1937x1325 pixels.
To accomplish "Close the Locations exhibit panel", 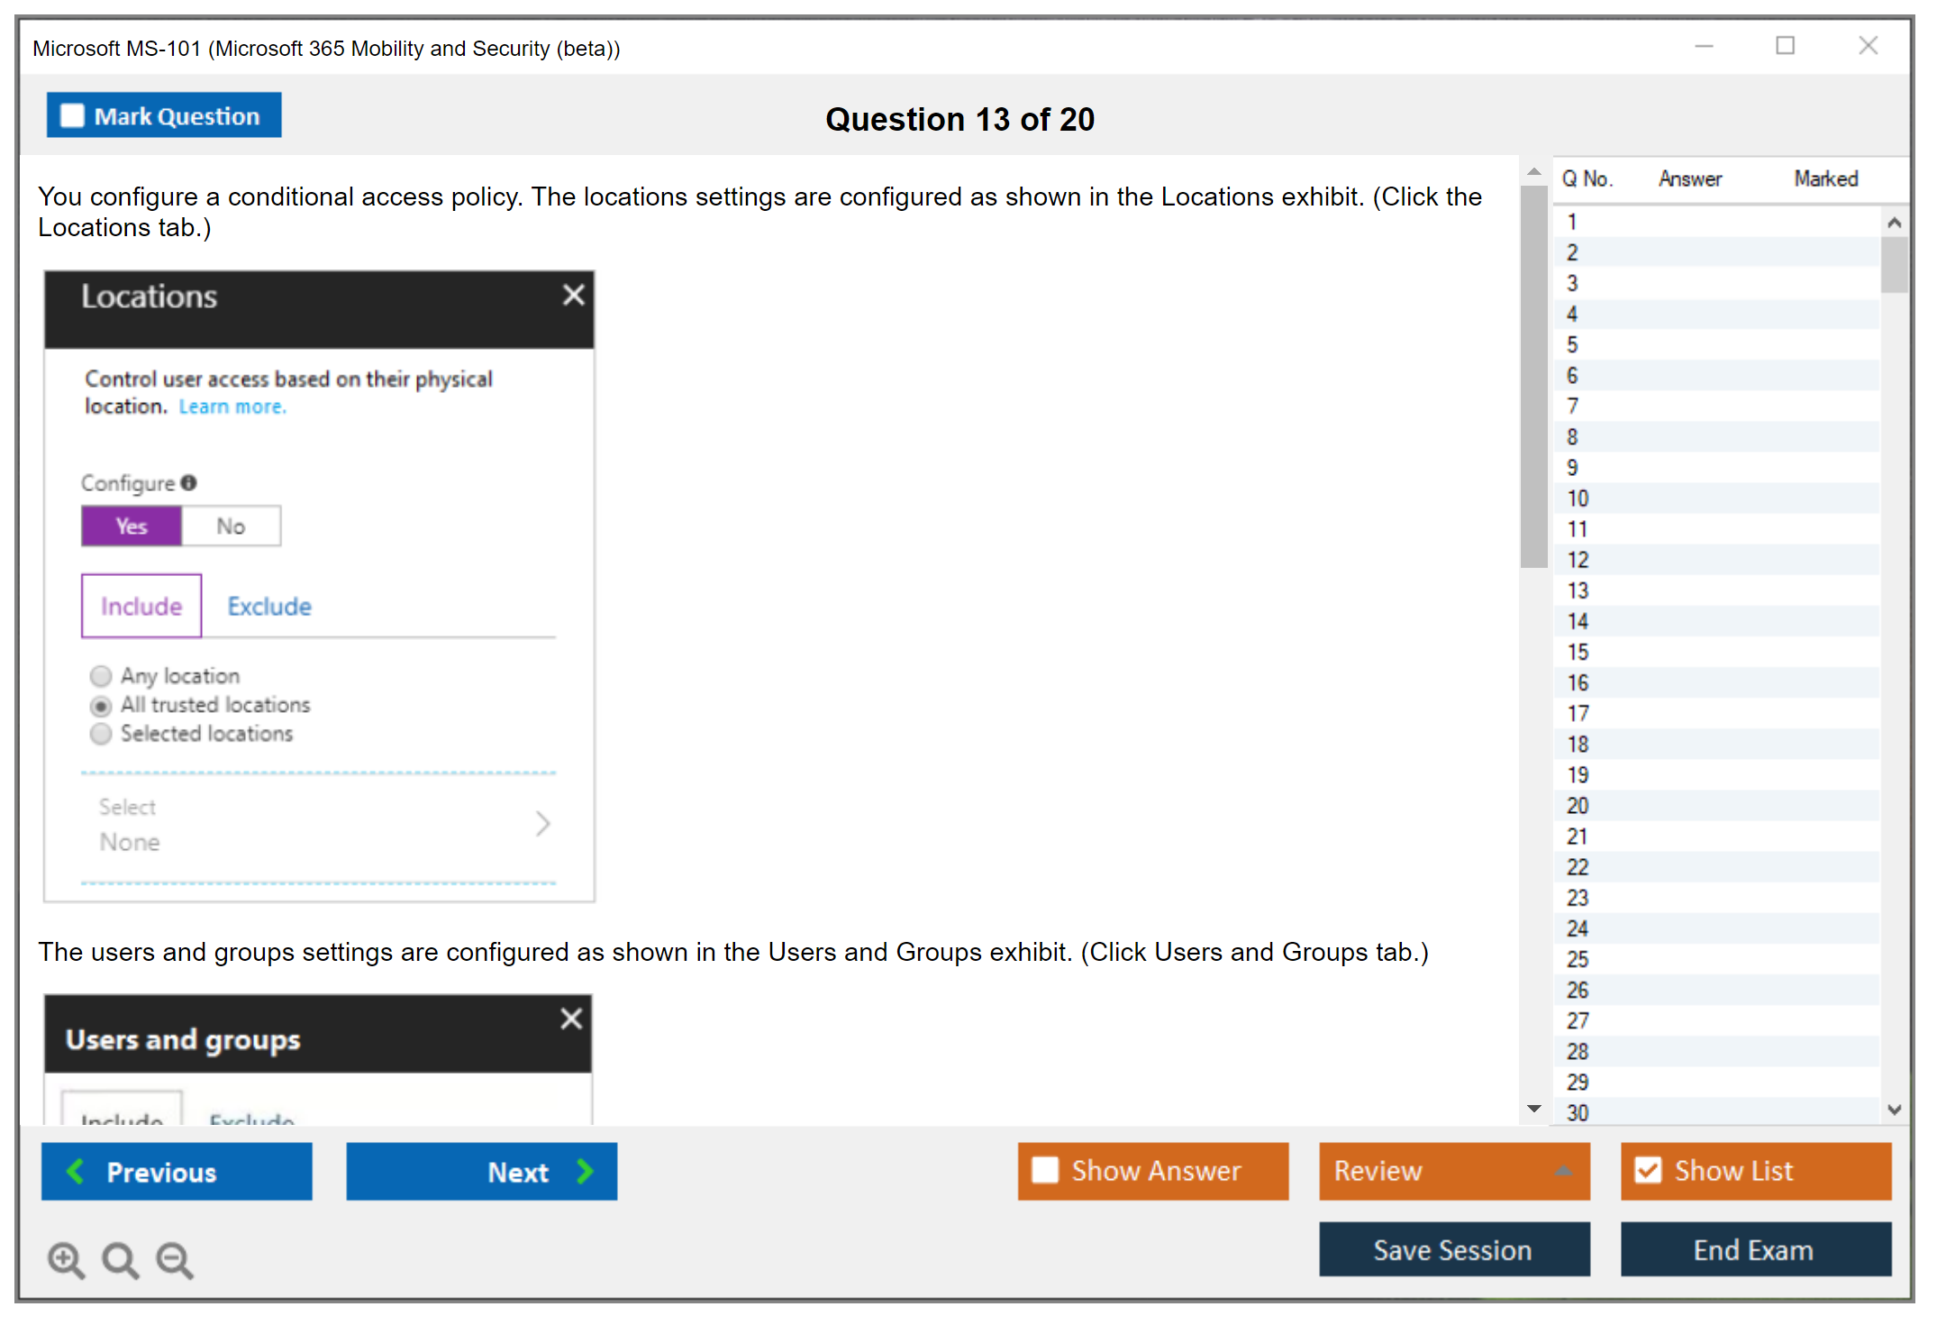I will tap(573, 296).
